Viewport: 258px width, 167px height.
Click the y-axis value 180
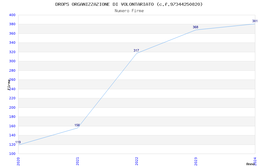12,117
